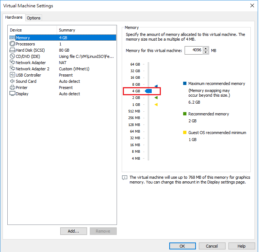Viewport: 261px width, 252px height.
Task: Close the Virtual Machine Settings dialog
Action: (252, 5)
